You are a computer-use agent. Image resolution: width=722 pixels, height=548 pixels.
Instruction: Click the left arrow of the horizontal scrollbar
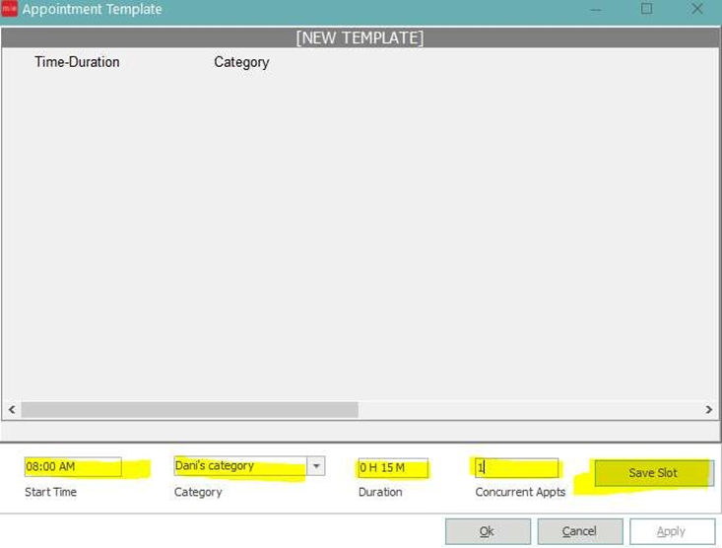[12, 409]
